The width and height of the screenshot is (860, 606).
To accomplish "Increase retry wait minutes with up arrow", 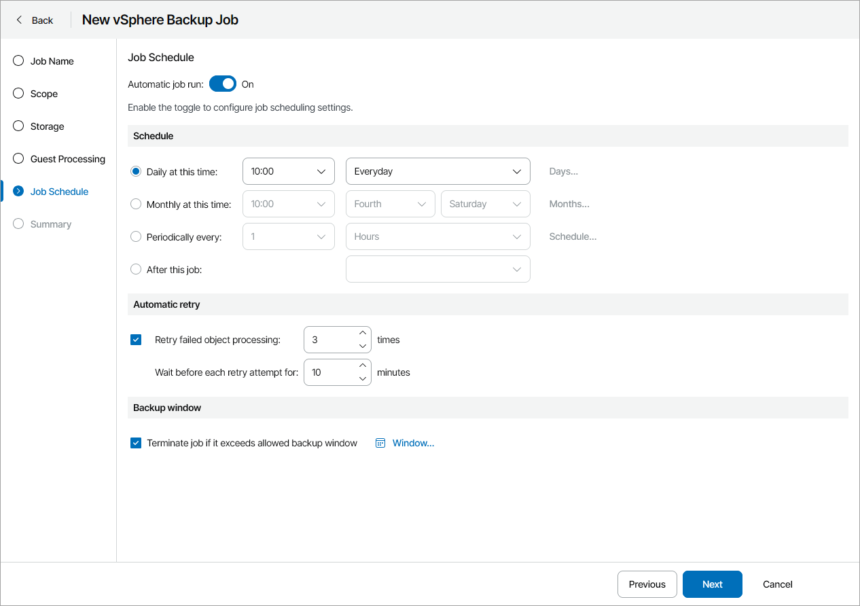I will [363, 366].
